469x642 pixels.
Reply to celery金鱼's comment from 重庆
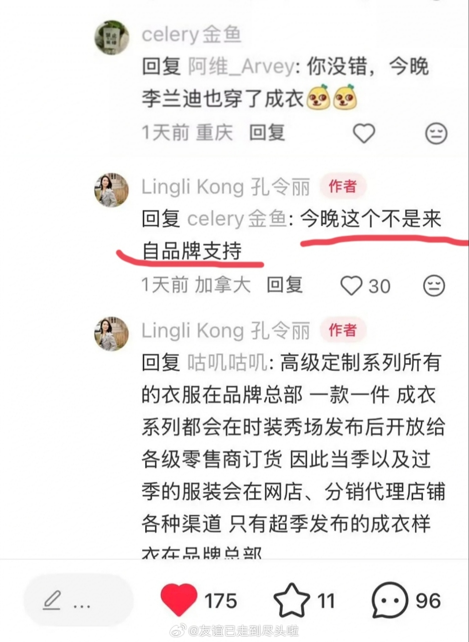(267, 133)
